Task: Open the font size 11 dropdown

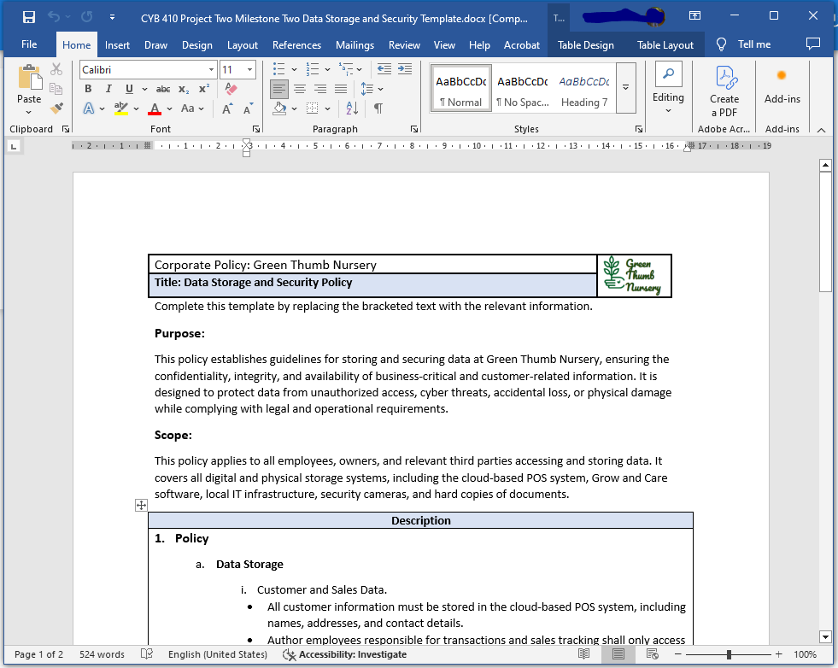Action: [x=249, y=69]
